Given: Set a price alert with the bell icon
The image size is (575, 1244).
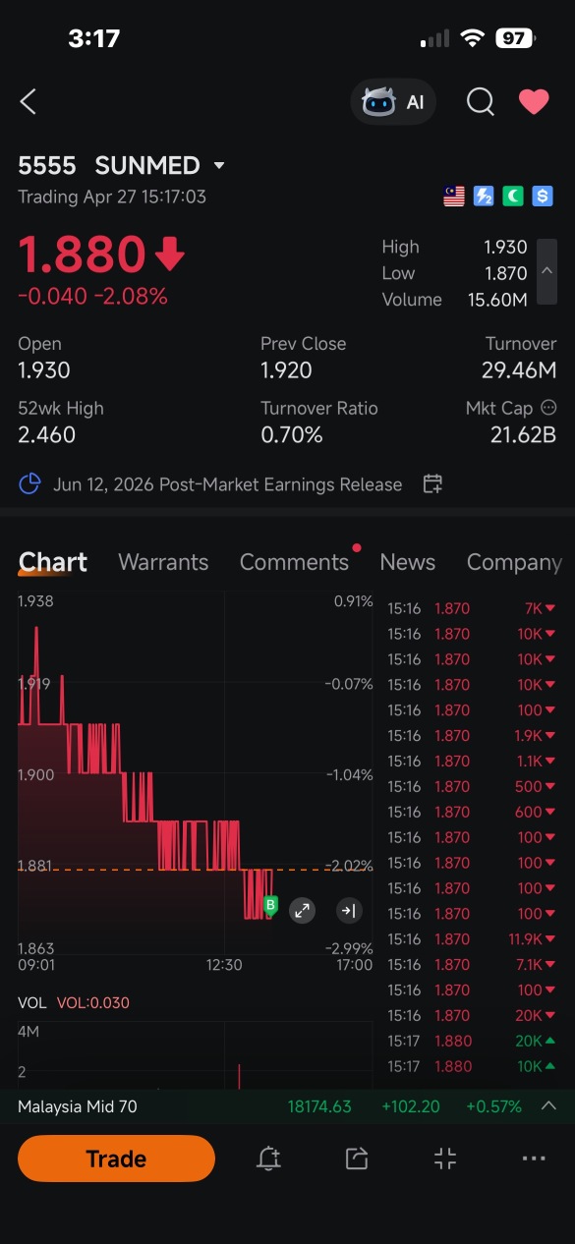Looking at the screenshot, I should coord(268,1159).
